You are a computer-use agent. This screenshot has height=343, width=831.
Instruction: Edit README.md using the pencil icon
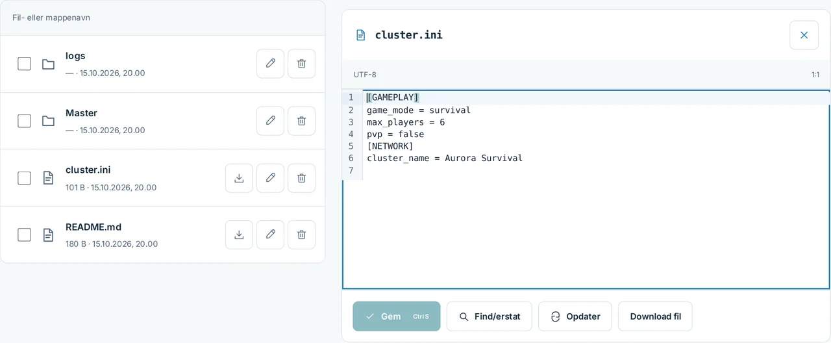point(270,235)
